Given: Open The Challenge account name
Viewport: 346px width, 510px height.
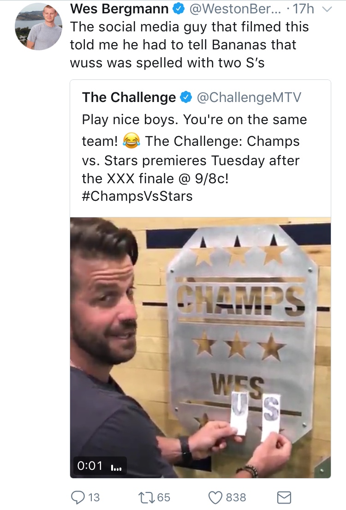Looking at the screenshot, I should tap(129, 97).
